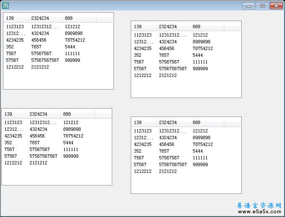Select cell 7657 in top-right list

point(164,55)
